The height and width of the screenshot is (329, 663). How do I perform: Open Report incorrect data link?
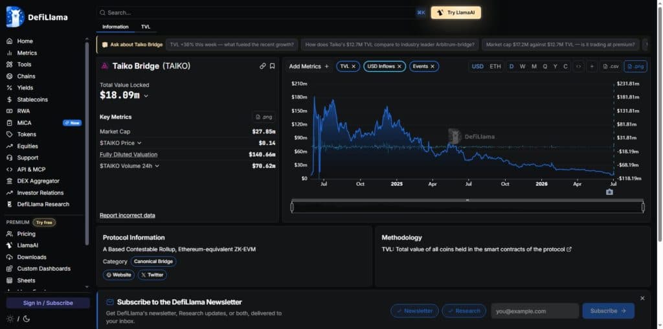(x=128, y=215)
